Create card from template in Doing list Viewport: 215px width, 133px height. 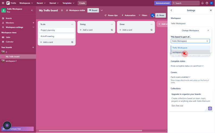pos(112,30)
